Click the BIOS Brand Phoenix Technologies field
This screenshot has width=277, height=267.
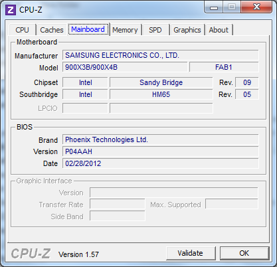click(161, 139)
